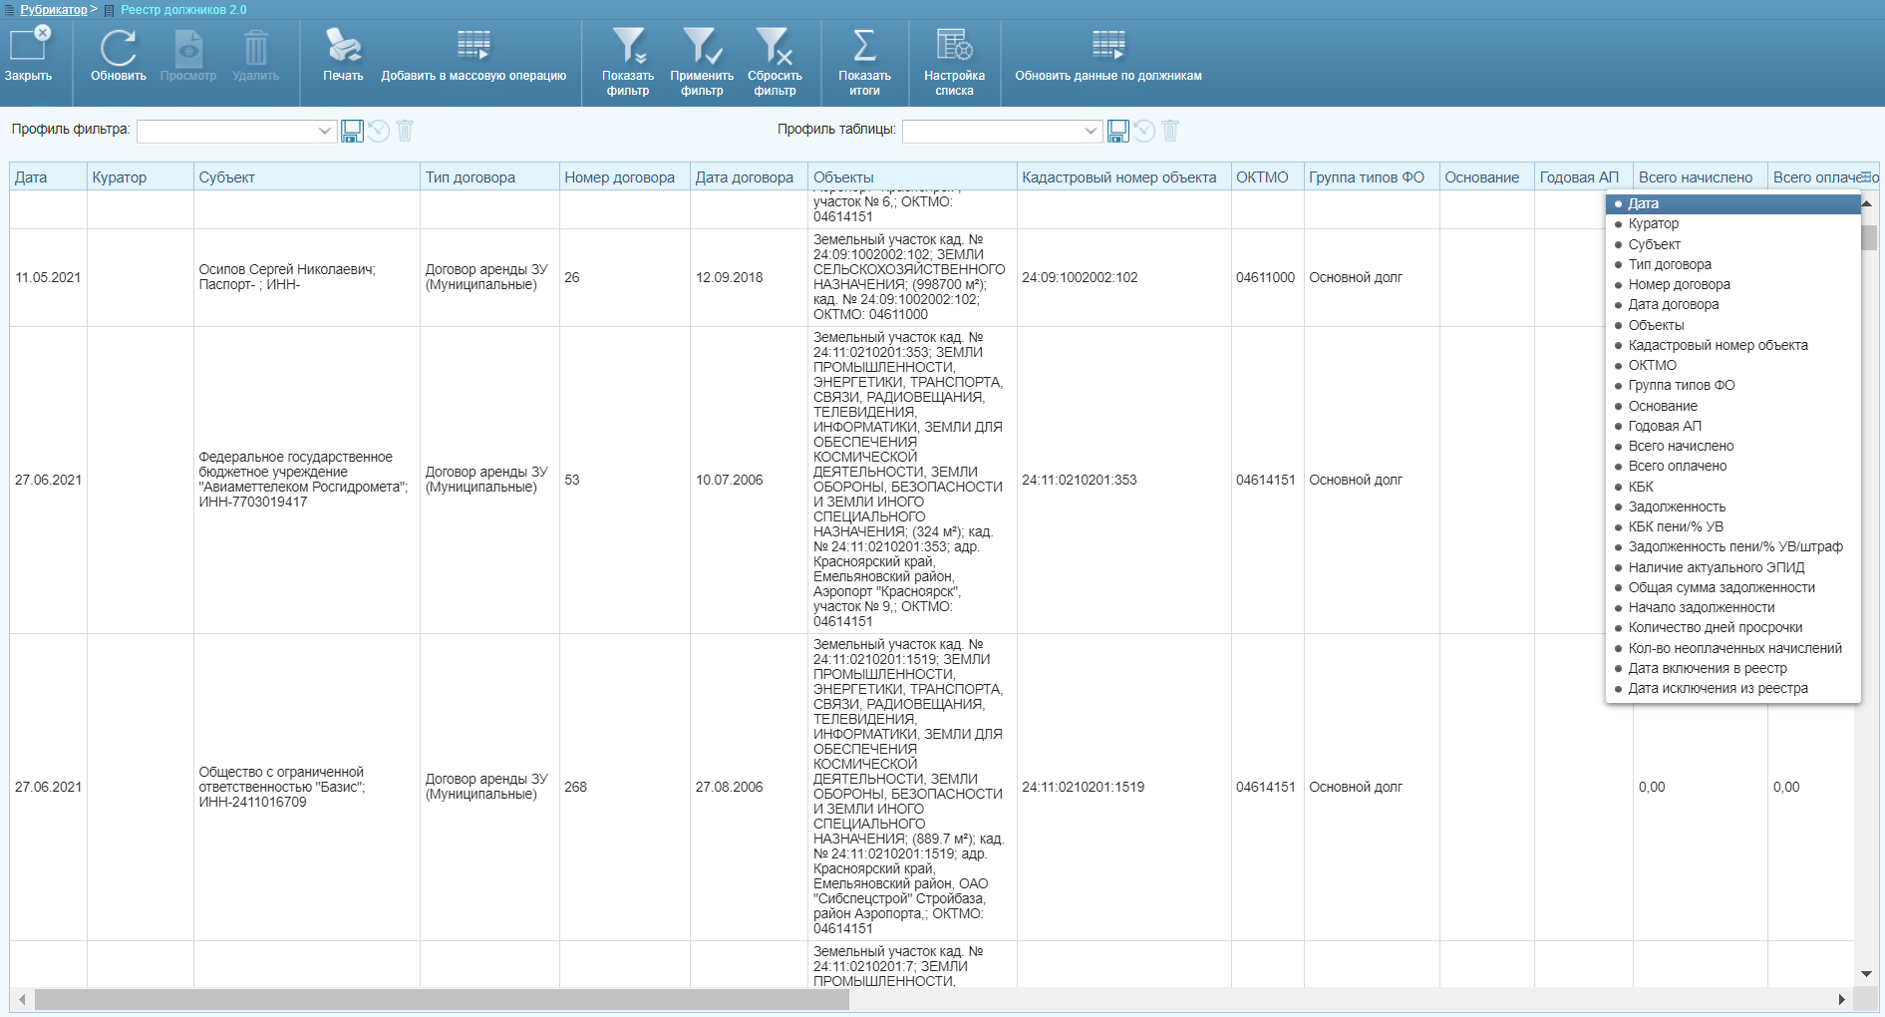Pick Всего начислено in column list
This screenshot has height=1017, width=1885.
pyautogui.click(x=1733, y=446)
